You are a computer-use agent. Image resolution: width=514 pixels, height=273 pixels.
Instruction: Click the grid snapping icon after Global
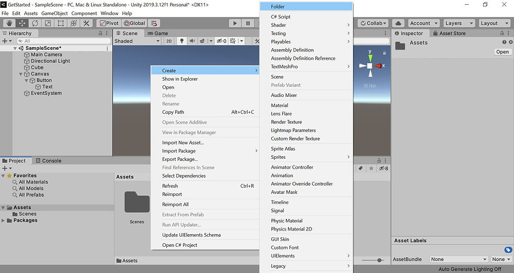click(154, 23)
